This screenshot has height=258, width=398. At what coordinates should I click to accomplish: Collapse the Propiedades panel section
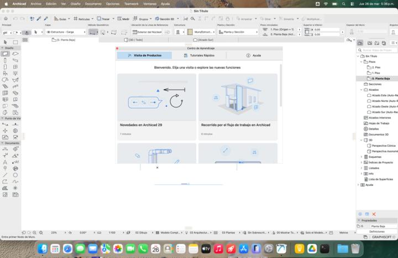point(359,220)
